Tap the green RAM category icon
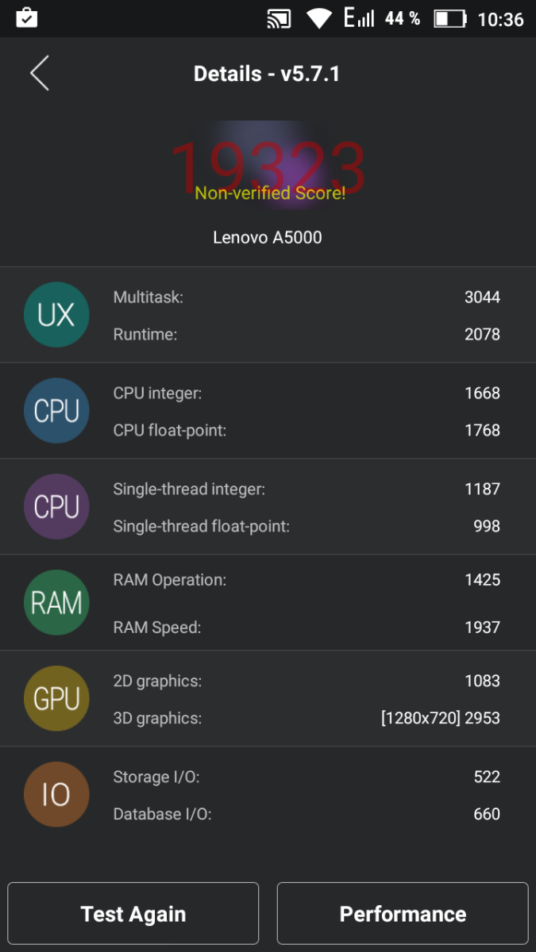 [56, 603]
